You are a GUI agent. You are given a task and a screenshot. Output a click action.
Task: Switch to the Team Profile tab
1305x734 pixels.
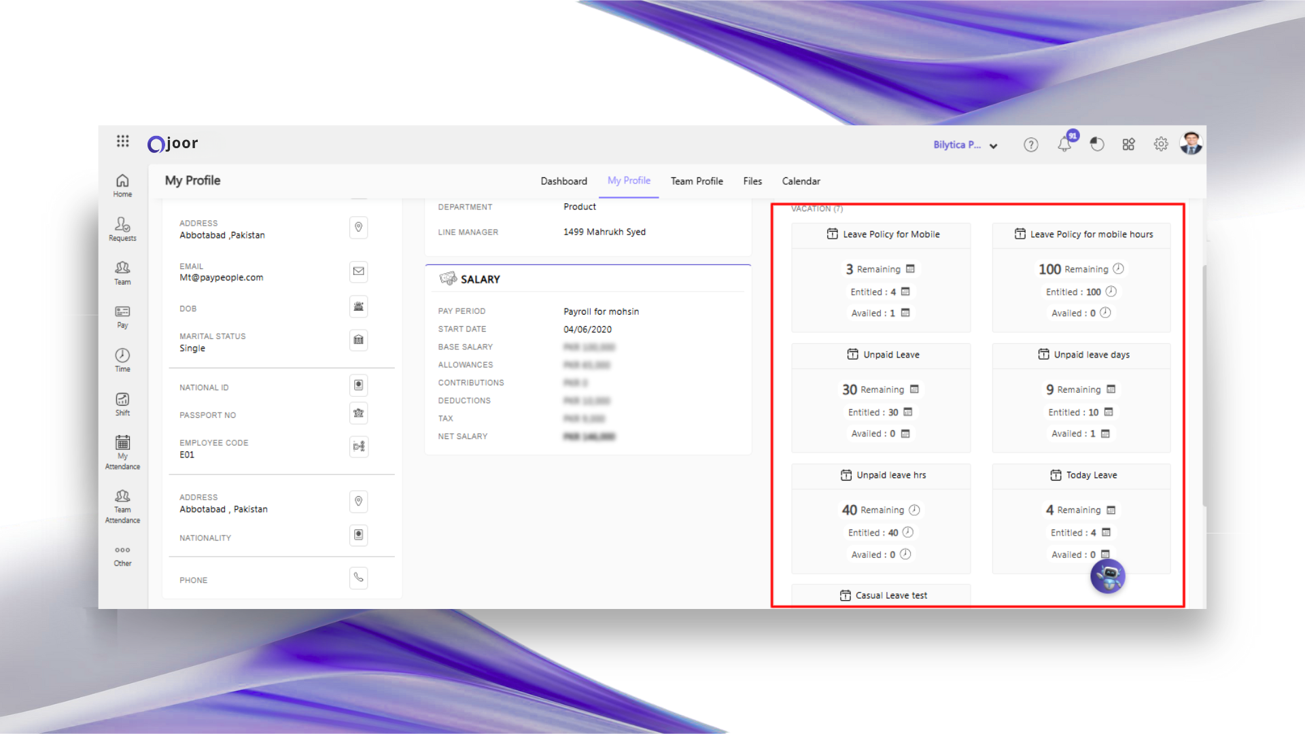point(697,181)
